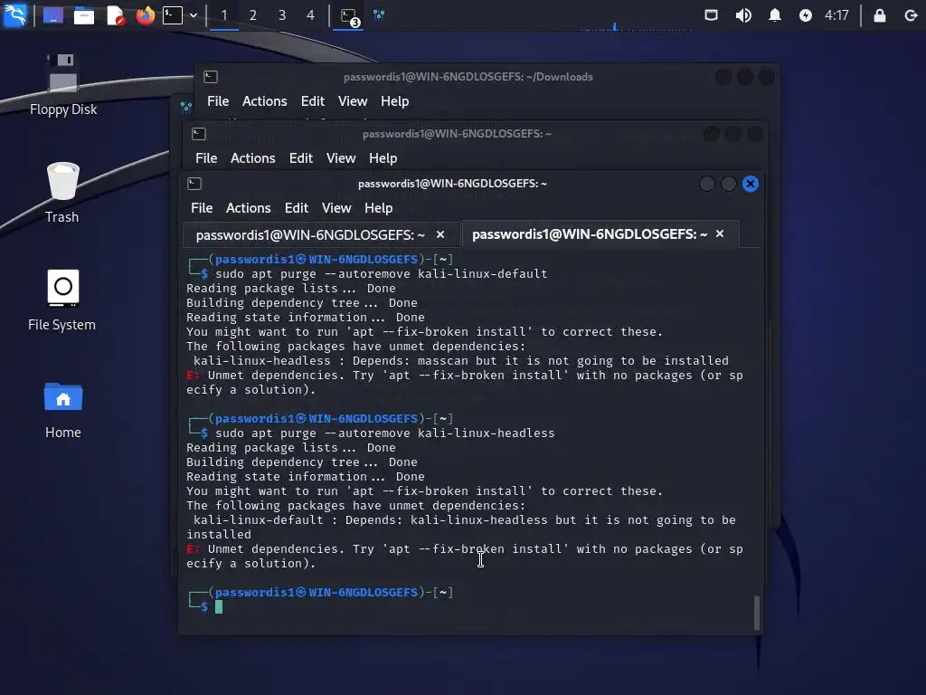
Task: Open the terminal emulator launcher in the panel
Action: click(x=173, y=15)
